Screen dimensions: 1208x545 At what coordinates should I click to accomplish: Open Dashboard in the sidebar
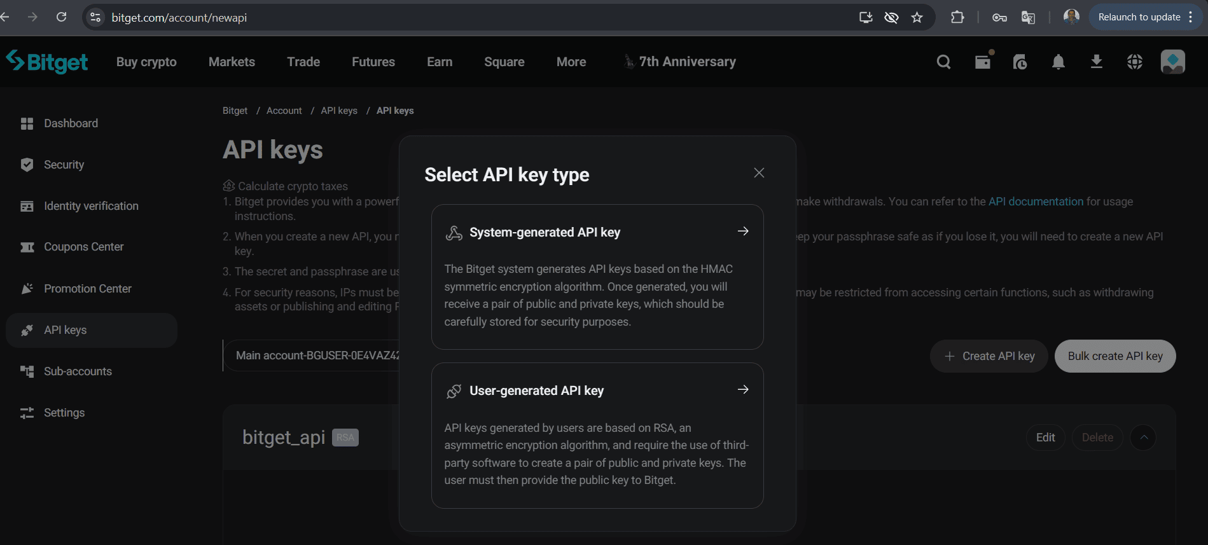pyautogui.click(x=92, y=123)
